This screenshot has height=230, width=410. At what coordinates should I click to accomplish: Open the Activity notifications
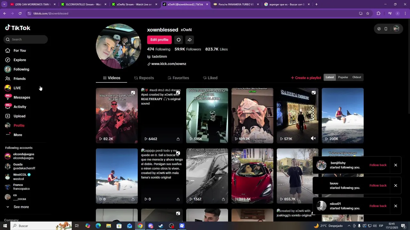pos(20,107)
